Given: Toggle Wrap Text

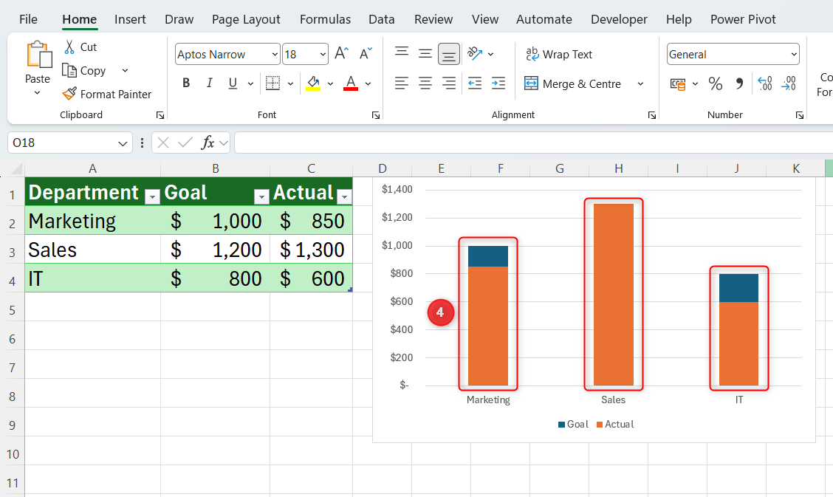Looking at the screenshot, I should [559, 54].
